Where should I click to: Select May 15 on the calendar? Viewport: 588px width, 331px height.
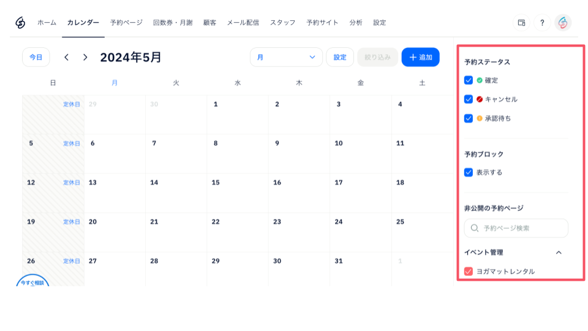coord(238,193)
